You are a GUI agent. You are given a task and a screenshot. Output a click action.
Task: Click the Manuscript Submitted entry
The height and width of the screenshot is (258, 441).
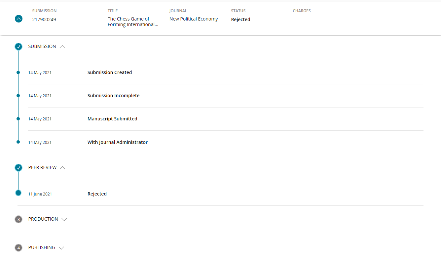pos(112,119)
